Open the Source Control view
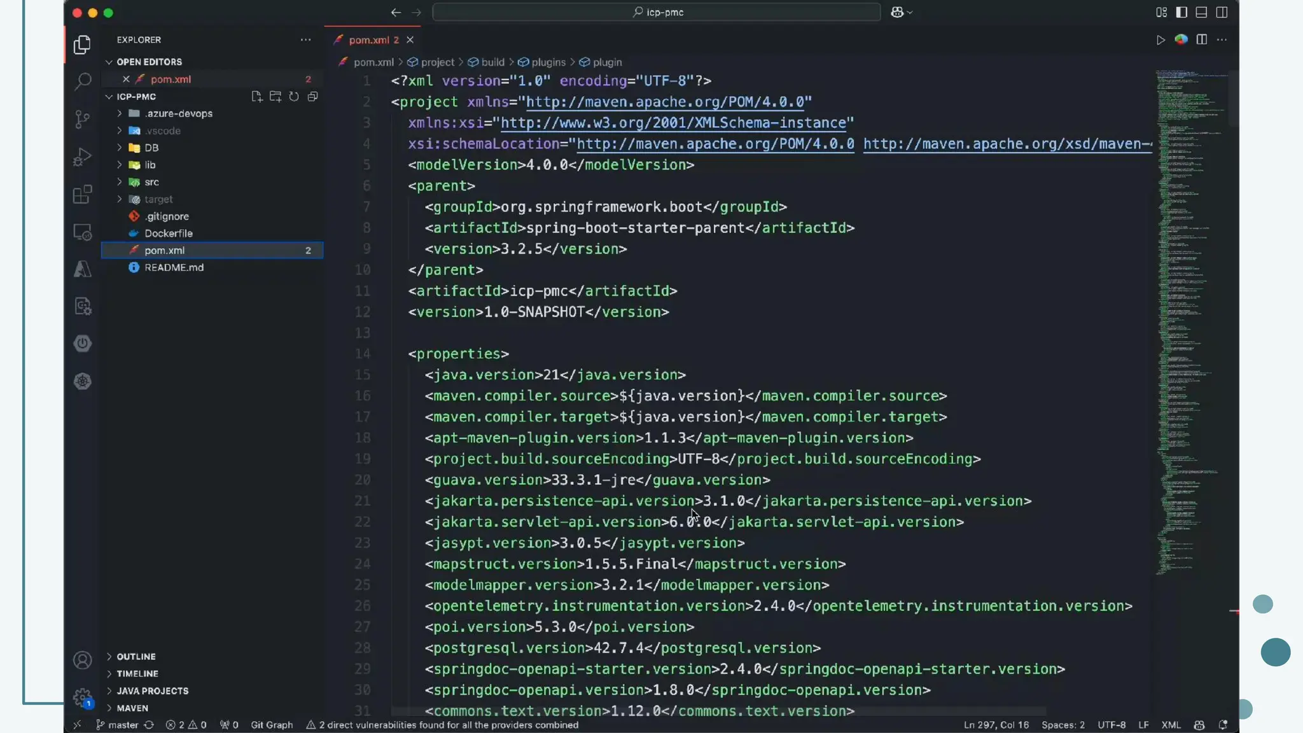The width and height of the screenshot is (1303, 733). coord(83,119)
